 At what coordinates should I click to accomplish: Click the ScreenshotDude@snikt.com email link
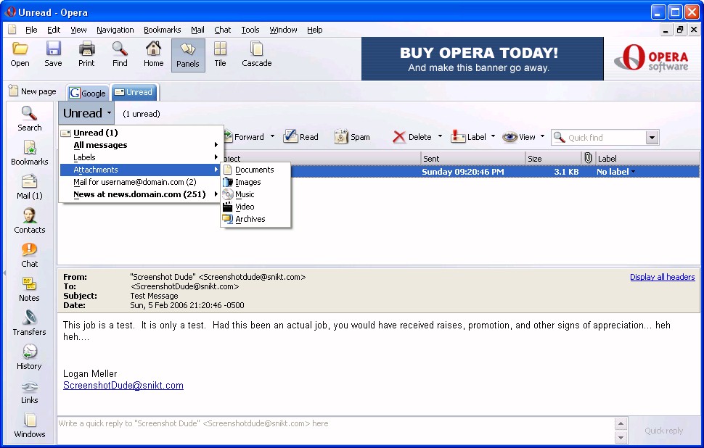tap(123, 386)
